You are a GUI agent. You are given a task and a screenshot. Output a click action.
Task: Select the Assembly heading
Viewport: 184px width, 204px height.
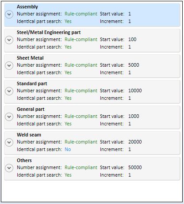(27, 7)
